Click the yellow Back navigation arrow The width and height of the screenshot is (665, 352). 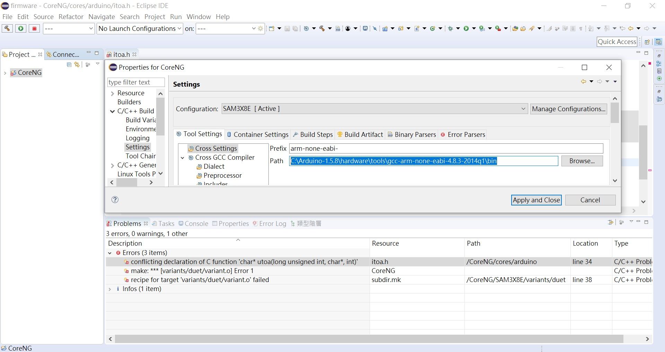(631, 28)
